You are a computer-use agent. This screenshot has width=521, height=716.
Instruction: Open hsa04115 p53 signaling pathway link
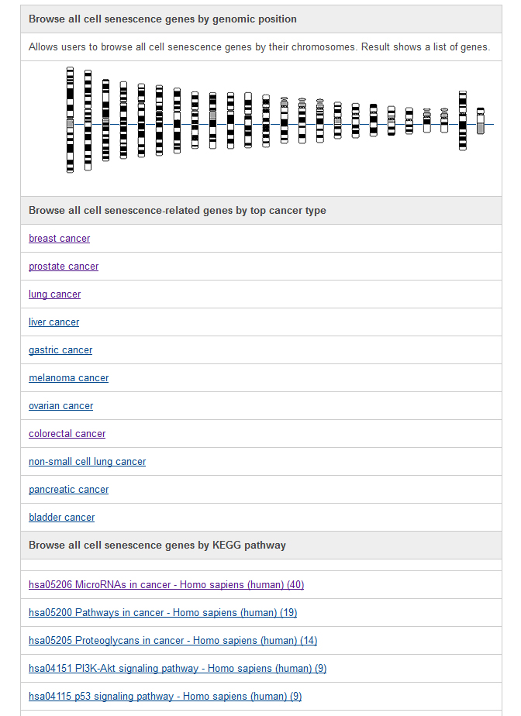(165, 696)
